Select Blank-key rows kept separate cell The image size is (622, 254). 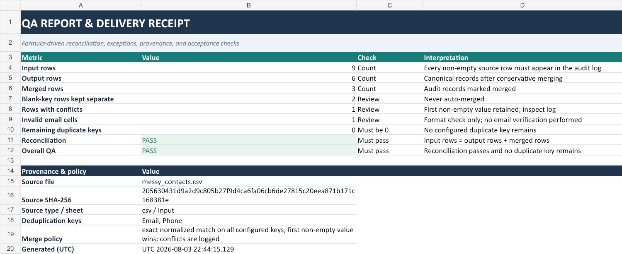(81, 99)
